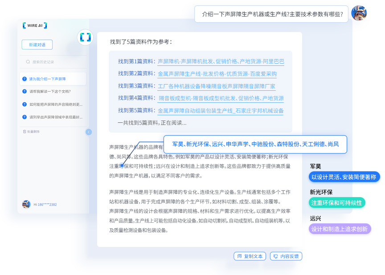The height and width of the screenshot is (275, 385).
Task: Open the 隔音板成型机 fourth source link
Action: pos(221,98)
